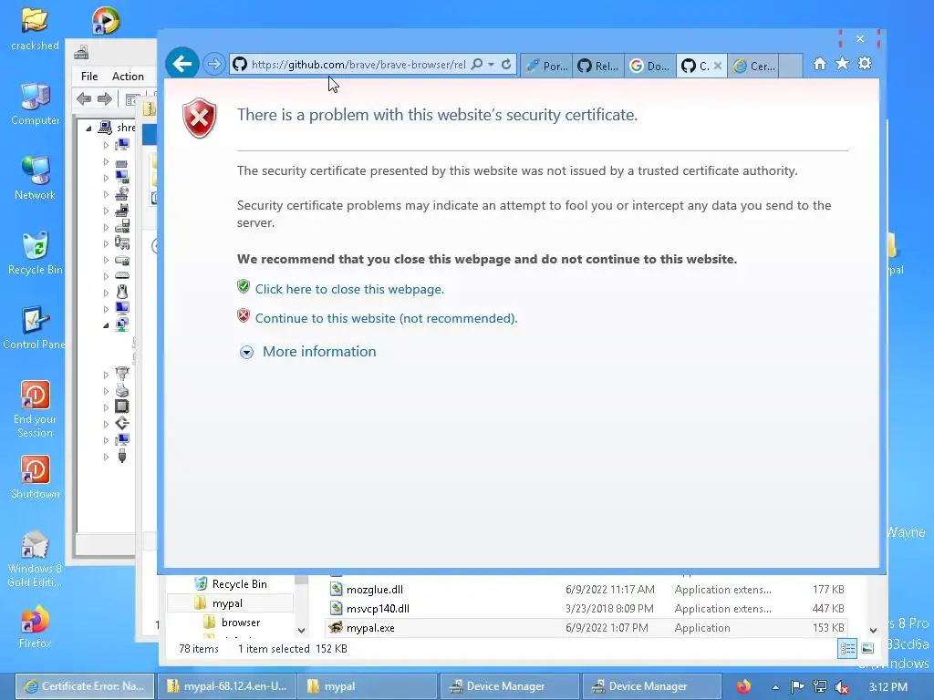Viewport: 934px width, 700px height.
Task: Expand the keyboard device category
Action: (x=106, y=276)
